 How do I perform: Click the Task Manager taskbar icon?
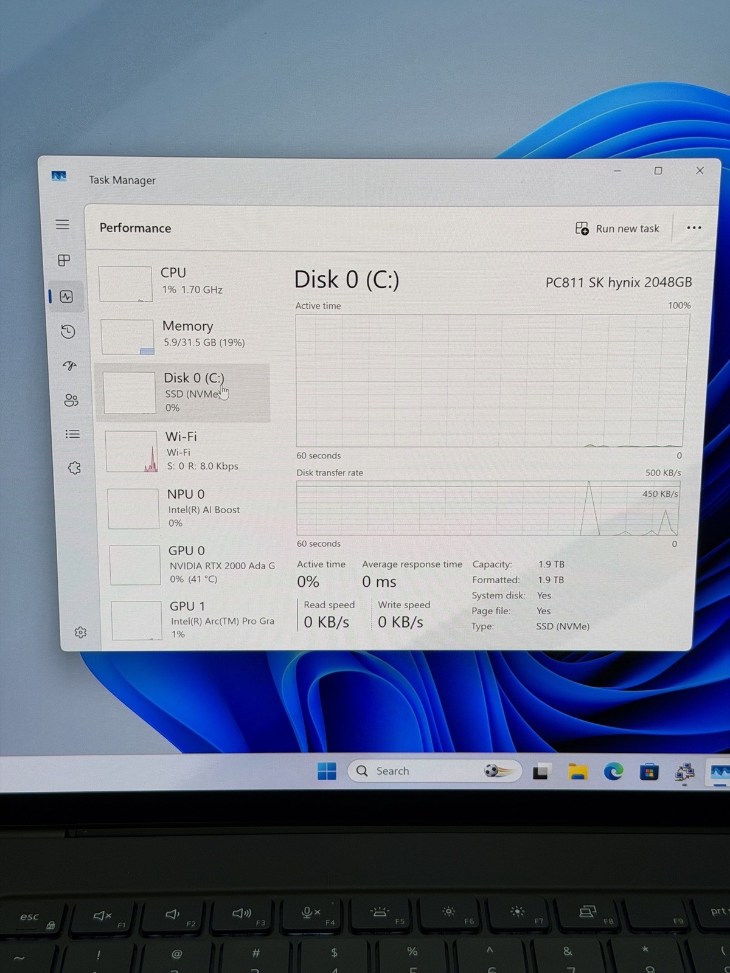pyautogui.click(x=719, y=773)
